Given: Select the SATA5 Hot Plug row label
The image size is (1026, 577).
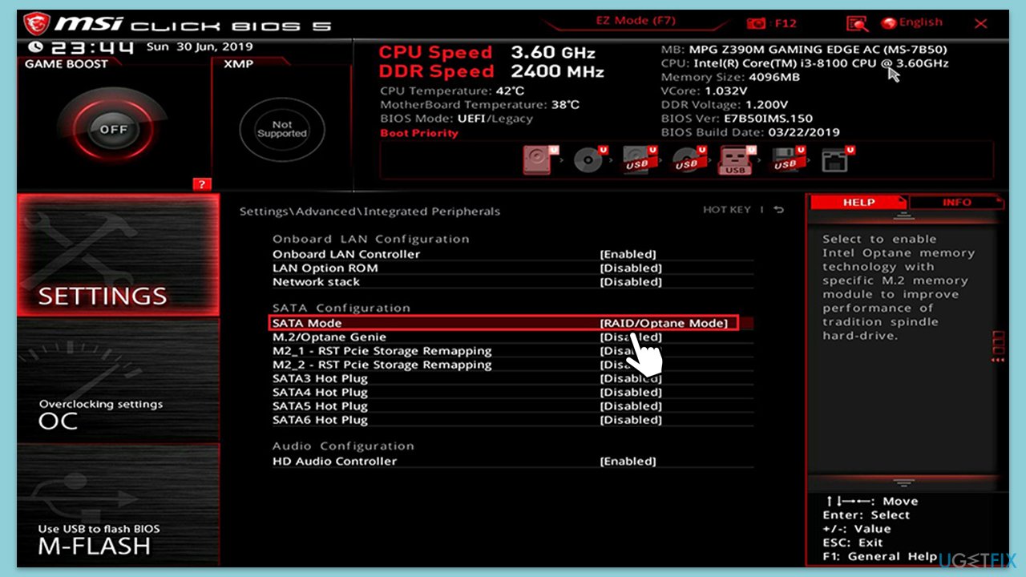Looking at the screenshot, I should [320, 406].
